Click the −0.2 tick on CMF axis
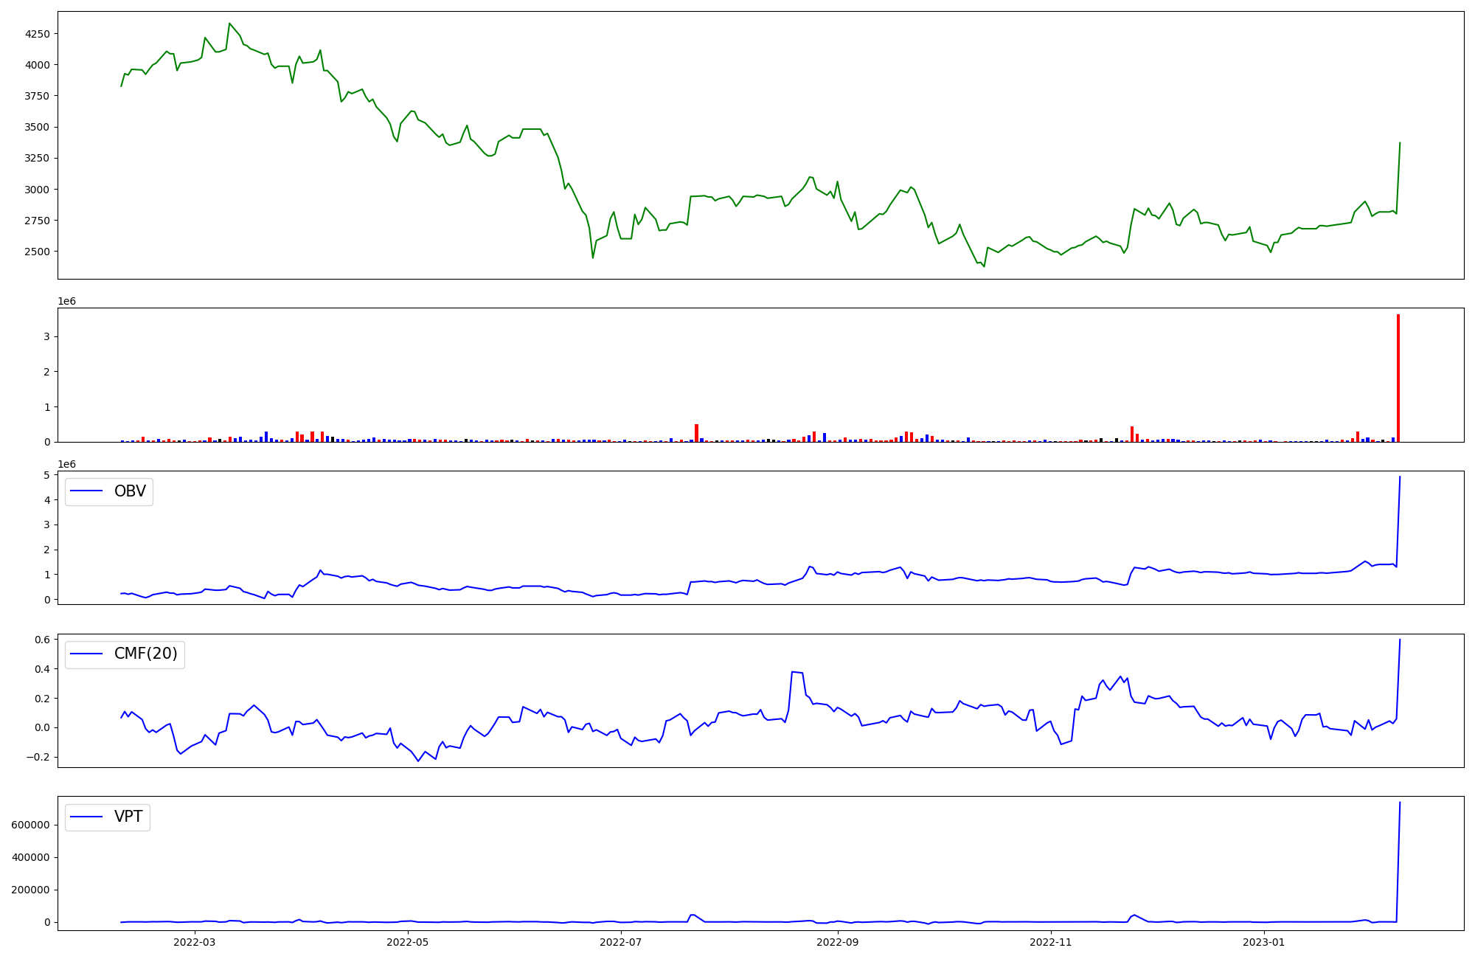This screenshot has height=959, width=1475. (x=39, y=757)
